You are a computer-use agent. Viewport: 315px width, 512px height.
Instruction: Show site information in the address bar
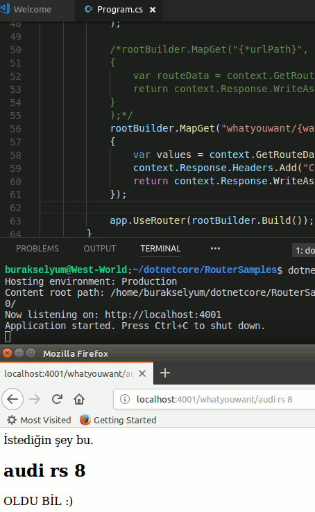coord(125,399)
